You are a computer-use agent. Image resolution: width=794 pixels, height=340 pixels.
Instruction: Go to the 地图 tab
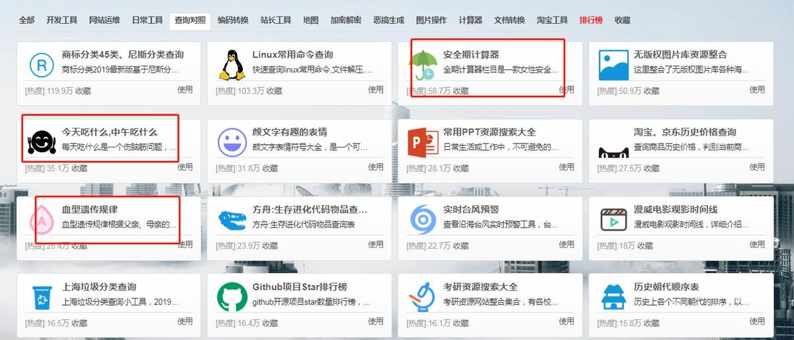click(x=310, y=20)
